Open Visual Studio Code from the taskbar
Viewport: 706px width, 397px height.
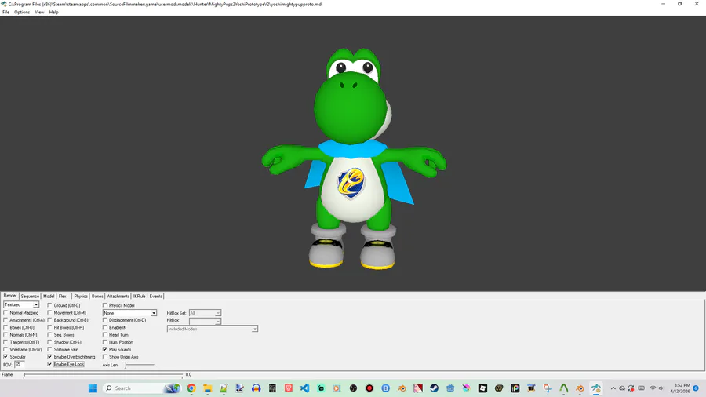click(305, 388)
